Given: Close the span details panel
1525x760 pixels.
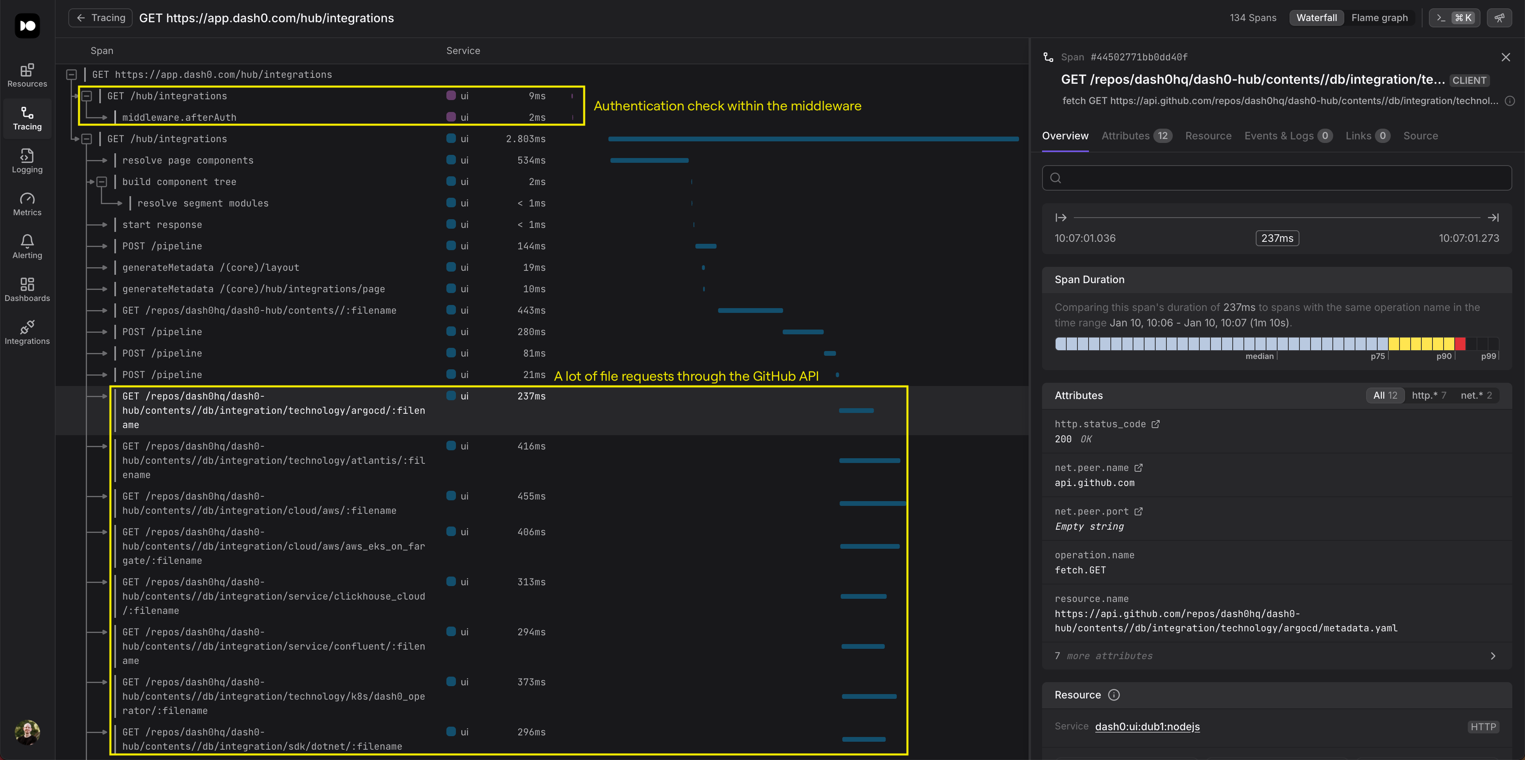Looking at the screenshot, I should (1506, 57).
